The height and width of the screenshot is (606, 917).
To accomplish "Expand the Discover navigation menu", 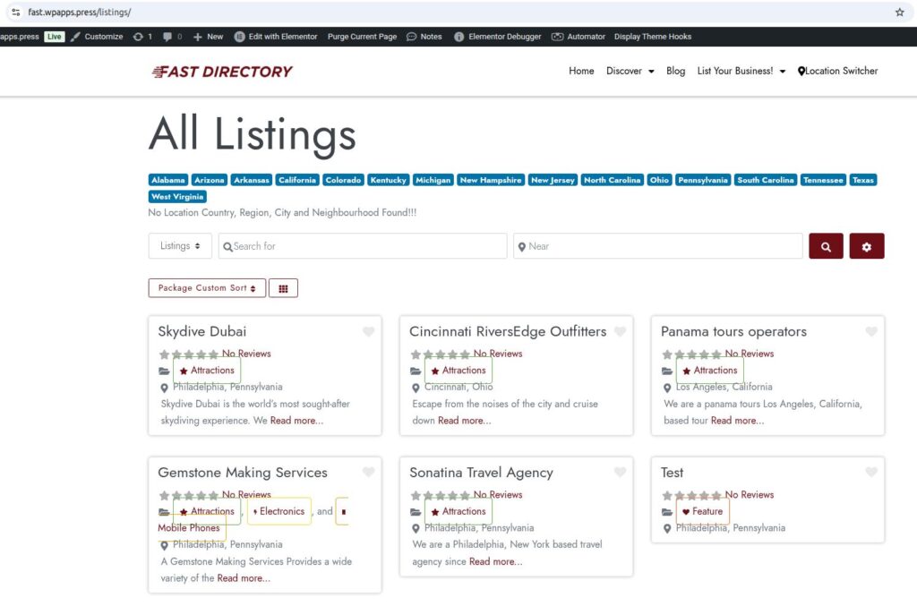I will point(630,71).
